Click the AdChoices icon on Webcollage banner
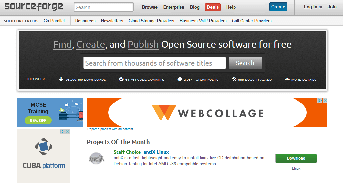This screenshot has width=343, height=183. (320, 100)
